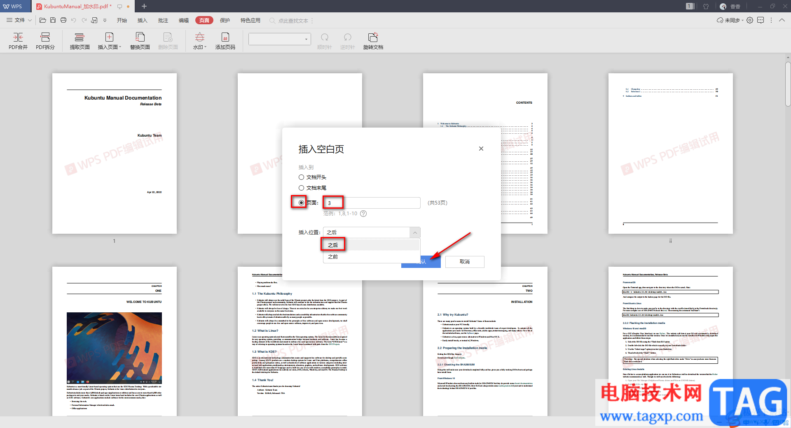Click the PDF convert icon beside redo
Viewport: 791px width, 428px height.
[94, 20]
